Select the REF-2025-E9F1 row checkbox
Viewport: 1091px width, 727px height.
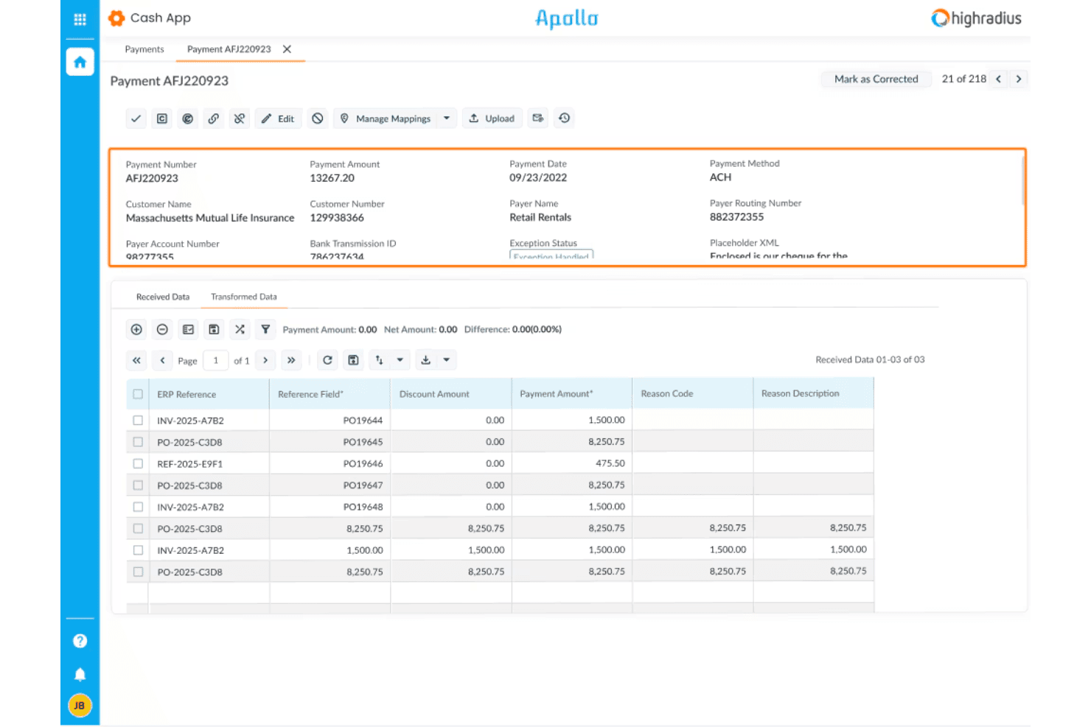[x=138, y=463]
